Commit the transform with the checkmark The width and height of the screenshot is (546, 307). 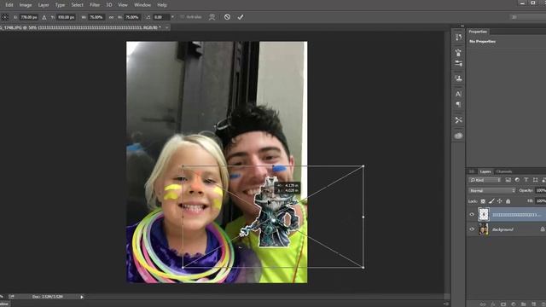click(241, 17)
